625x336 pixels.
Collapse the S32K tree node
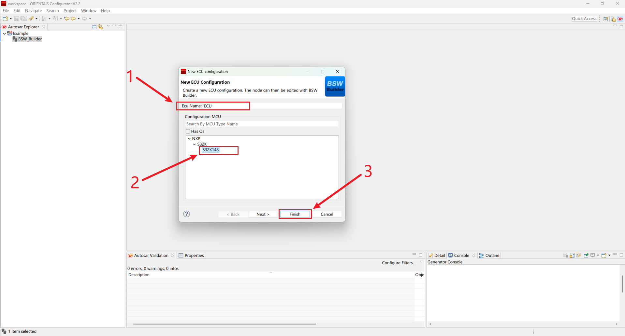(195, 144)
